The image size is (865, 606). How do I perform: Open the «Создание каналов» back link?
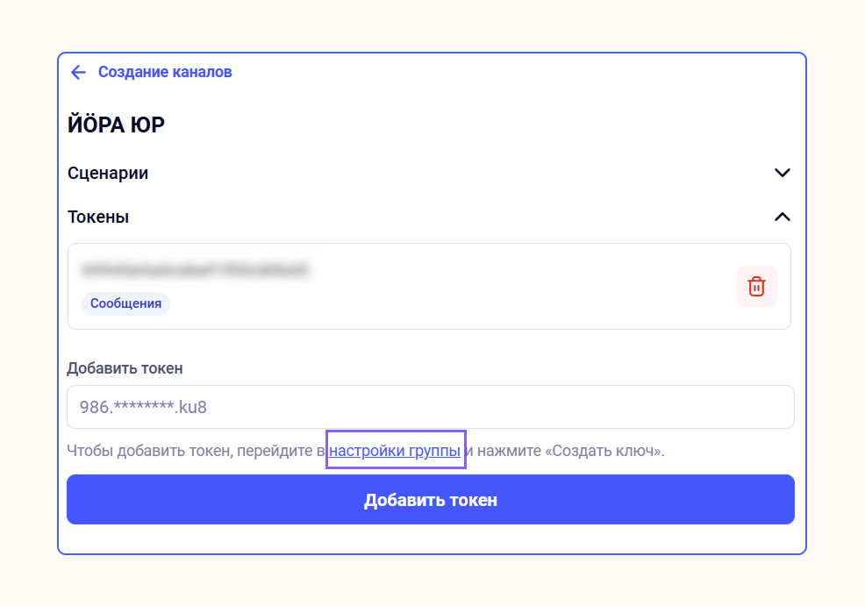(165, 72)
